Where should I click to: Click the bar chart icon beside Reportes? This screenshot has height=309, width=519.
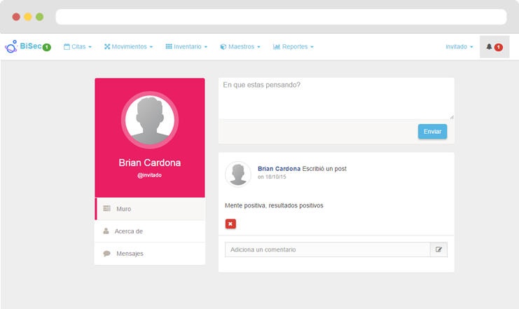point(277,47)
